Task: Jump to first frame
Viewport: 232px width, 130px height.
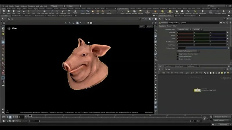Action: click(3, 117)
